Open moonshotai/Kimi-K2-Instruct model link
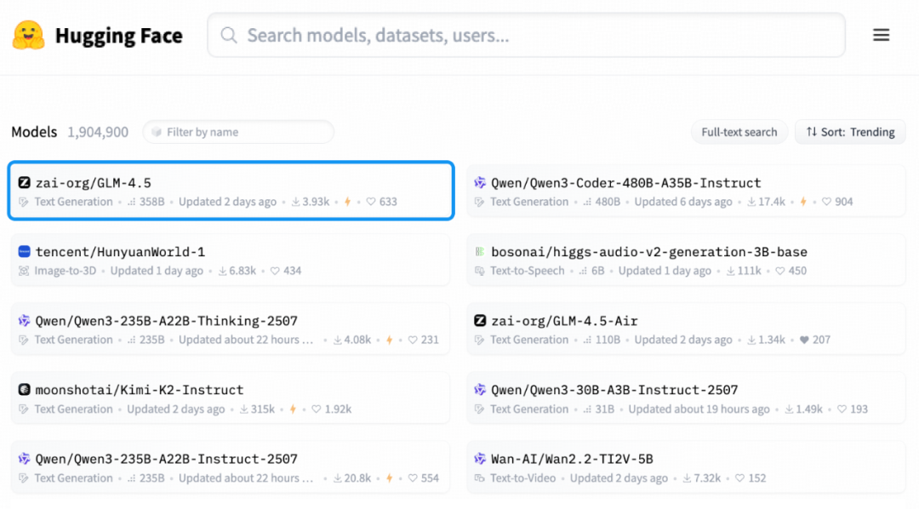Viewport: 919px width, 509px height. 140,390
